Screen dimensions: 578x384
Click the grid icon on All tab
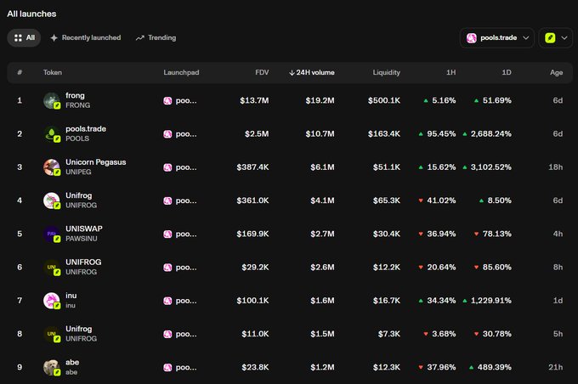(18, 37)
